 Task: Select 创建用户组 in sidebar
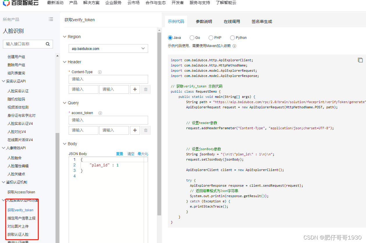pyautogui.click(x=16, y=57)
